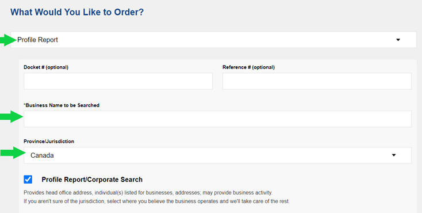Image resolution: width=422 pixels, height=213 pixels.
Task: Click the Canada value text in the dropdown
Action: 42,155
